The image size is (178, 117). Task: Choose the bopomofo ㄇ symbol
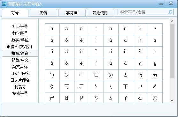tap(81, 75)
